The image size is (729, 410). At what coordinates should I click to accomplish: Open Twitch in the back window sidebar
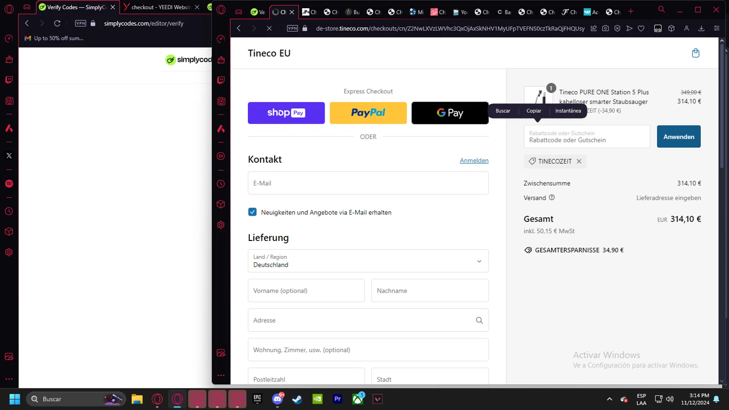(9, 80)
